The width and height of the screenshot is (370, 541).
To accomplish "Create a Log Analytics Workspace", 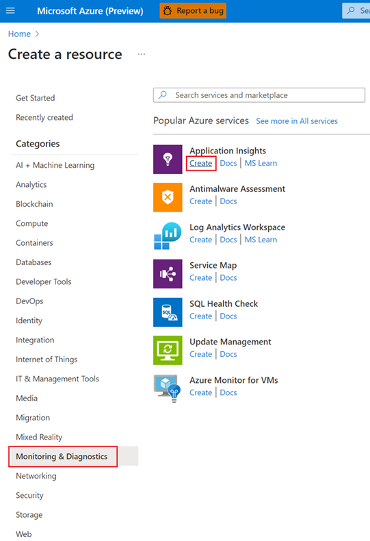I will pos(201,240).
